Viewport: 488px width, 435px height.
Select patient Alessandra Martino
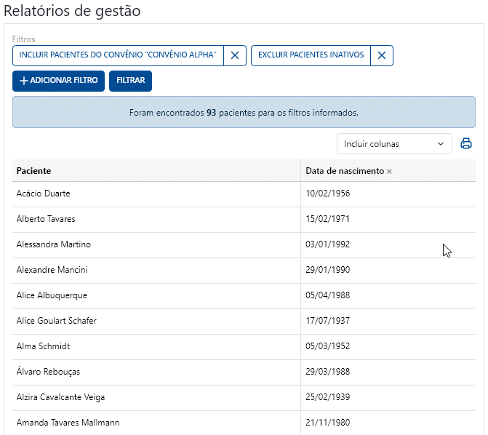(x=54, y=244)
